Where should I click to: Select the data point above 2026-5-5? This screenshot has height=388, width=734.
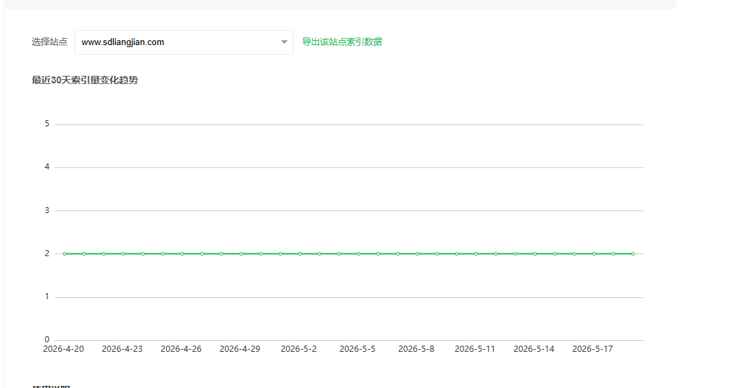[x=359, y=253]
